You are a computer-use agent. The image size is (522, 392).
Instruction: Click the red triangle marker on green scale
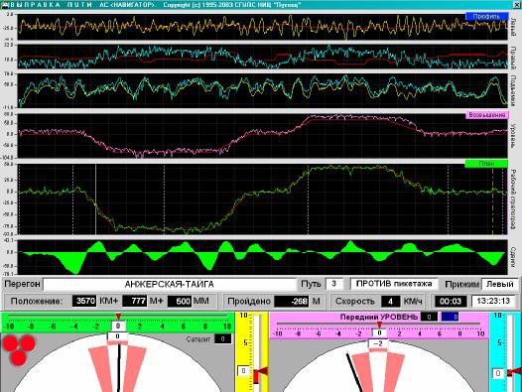point(118,317)
